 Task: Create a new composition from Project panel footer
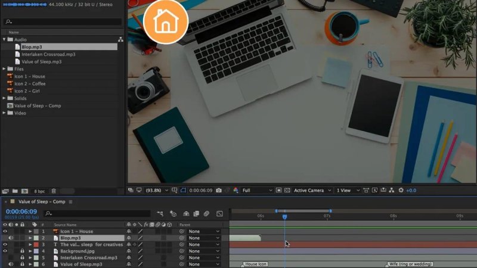24,191
